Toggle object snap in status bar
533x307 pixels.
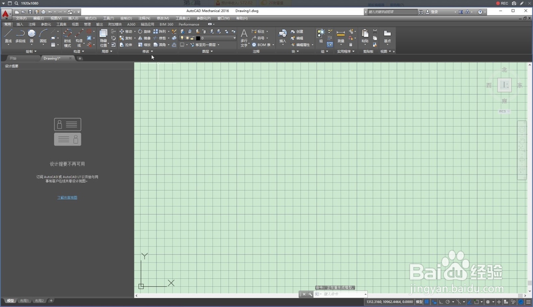coord(477,302)
